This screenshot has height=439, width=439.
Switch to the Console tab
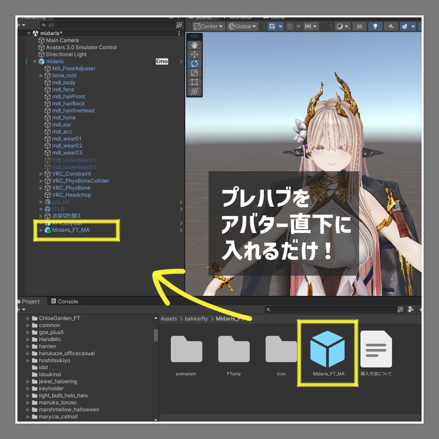(65, 302)
